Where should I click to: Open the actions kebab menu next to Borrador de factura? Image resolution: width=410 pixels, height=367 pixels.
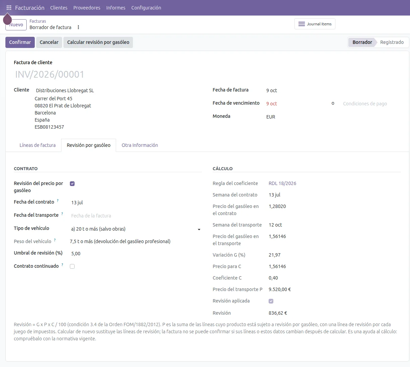79,27
